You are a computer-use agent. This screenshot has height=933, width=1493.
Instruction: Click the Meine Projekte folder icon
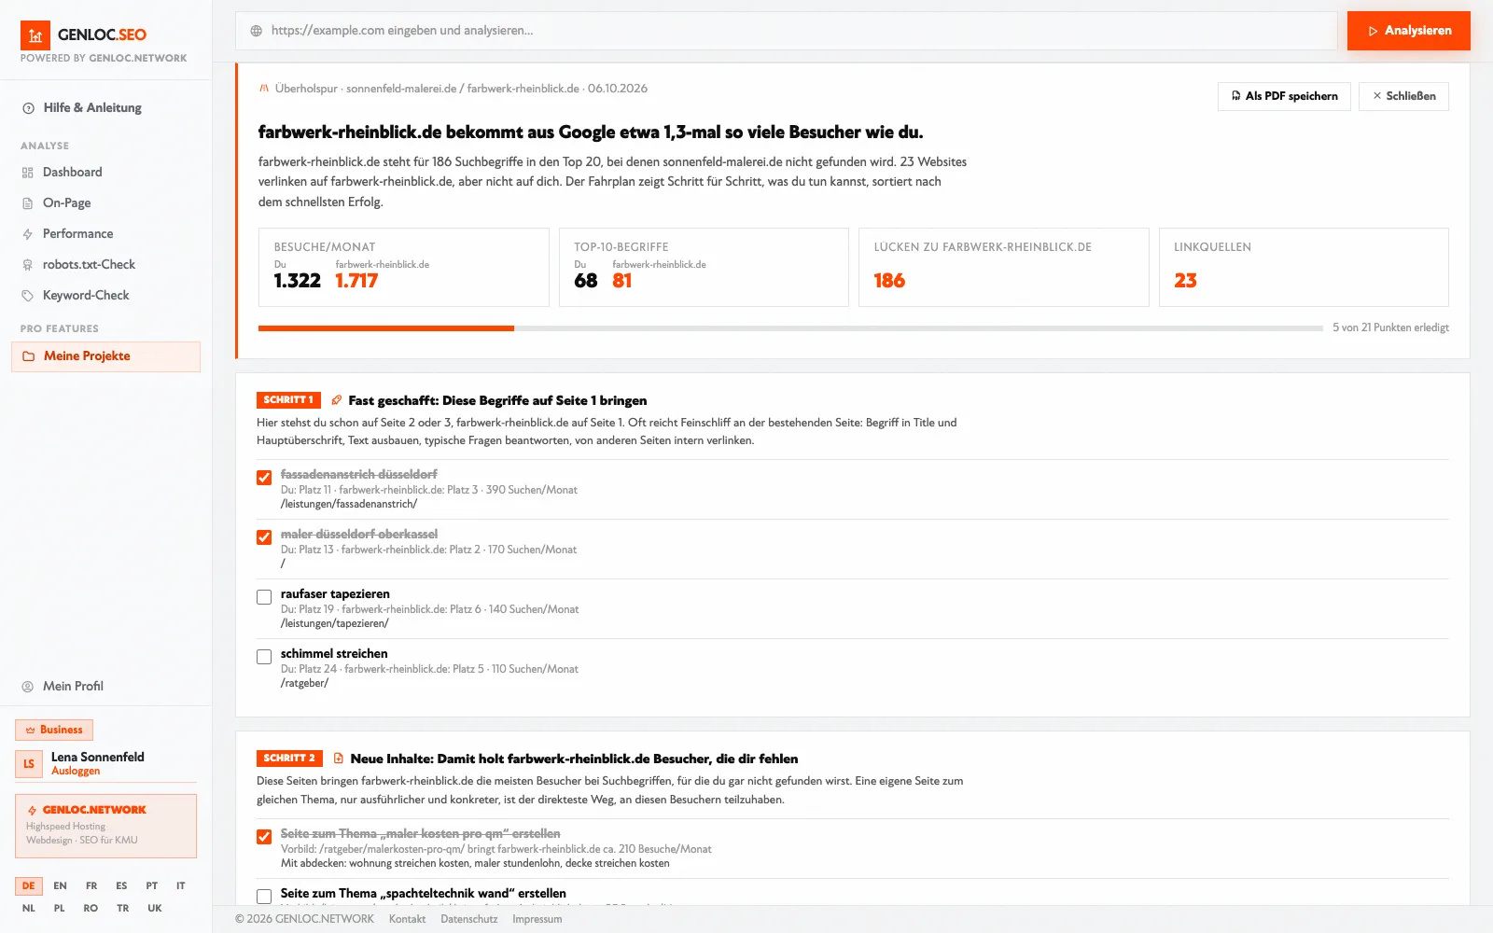[x=29, y=356]
